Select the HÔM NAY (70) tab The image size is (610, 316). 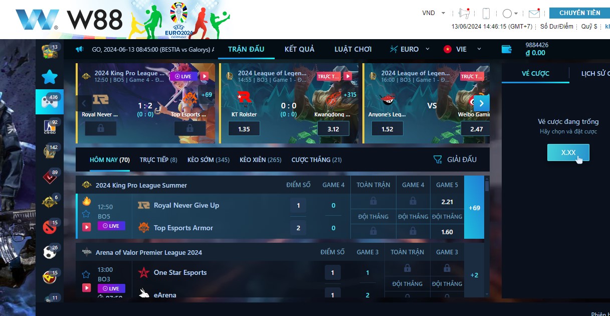110,160
